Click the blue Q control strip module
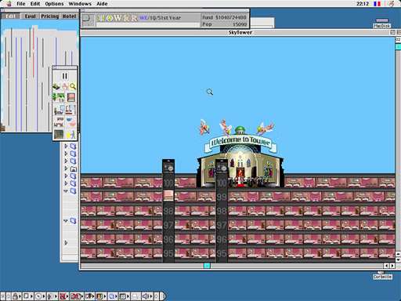Viewport: 401px width, 301px height. coord(112,296)
